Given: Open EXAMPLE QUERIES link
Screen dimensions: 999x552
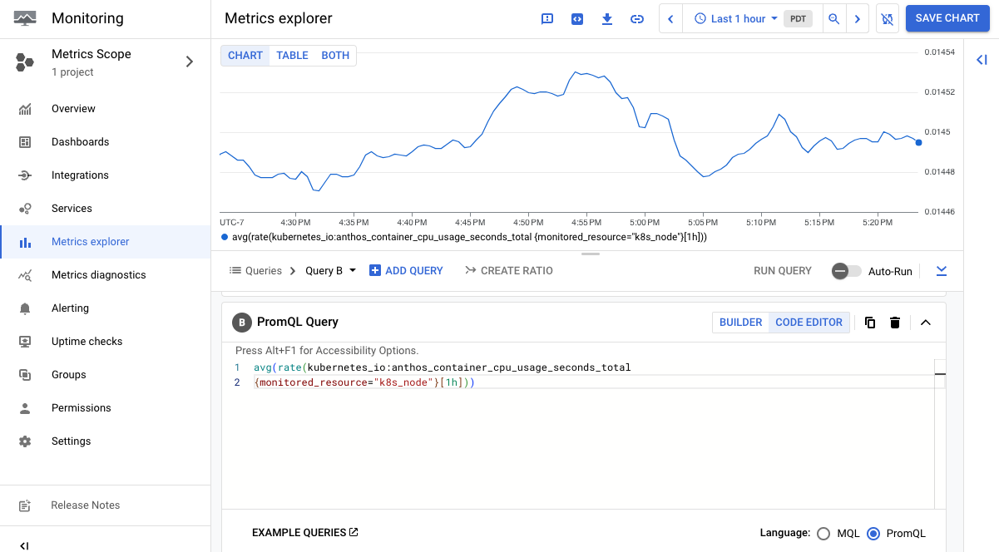Looking at the screenshot, I should pos(304,533).
